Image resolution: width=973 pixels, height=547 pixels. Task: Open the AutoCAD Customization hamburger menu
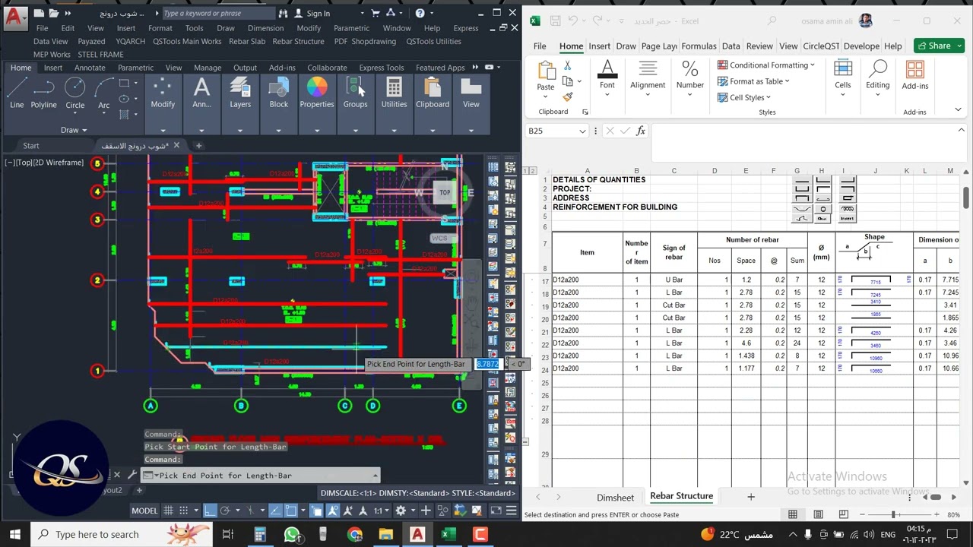click(511, 511)
